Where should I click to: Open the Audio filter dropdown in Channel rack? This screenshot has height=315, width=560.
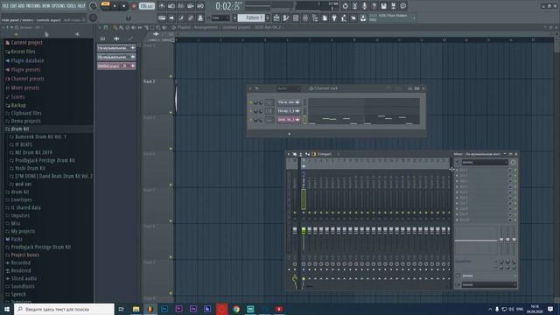tap(288, 88)
